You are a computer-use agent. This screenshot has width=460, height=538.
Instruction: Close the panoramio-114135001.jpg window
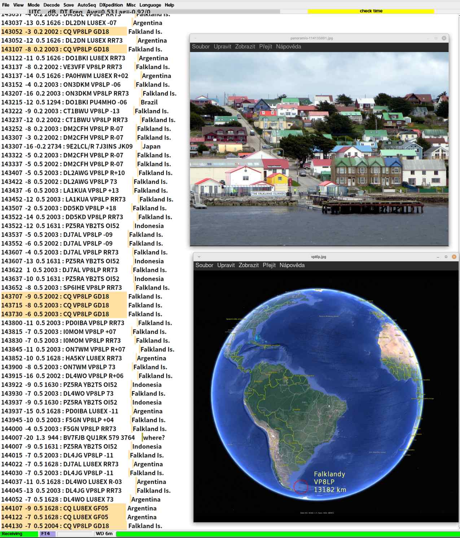[x=444, y=38]
